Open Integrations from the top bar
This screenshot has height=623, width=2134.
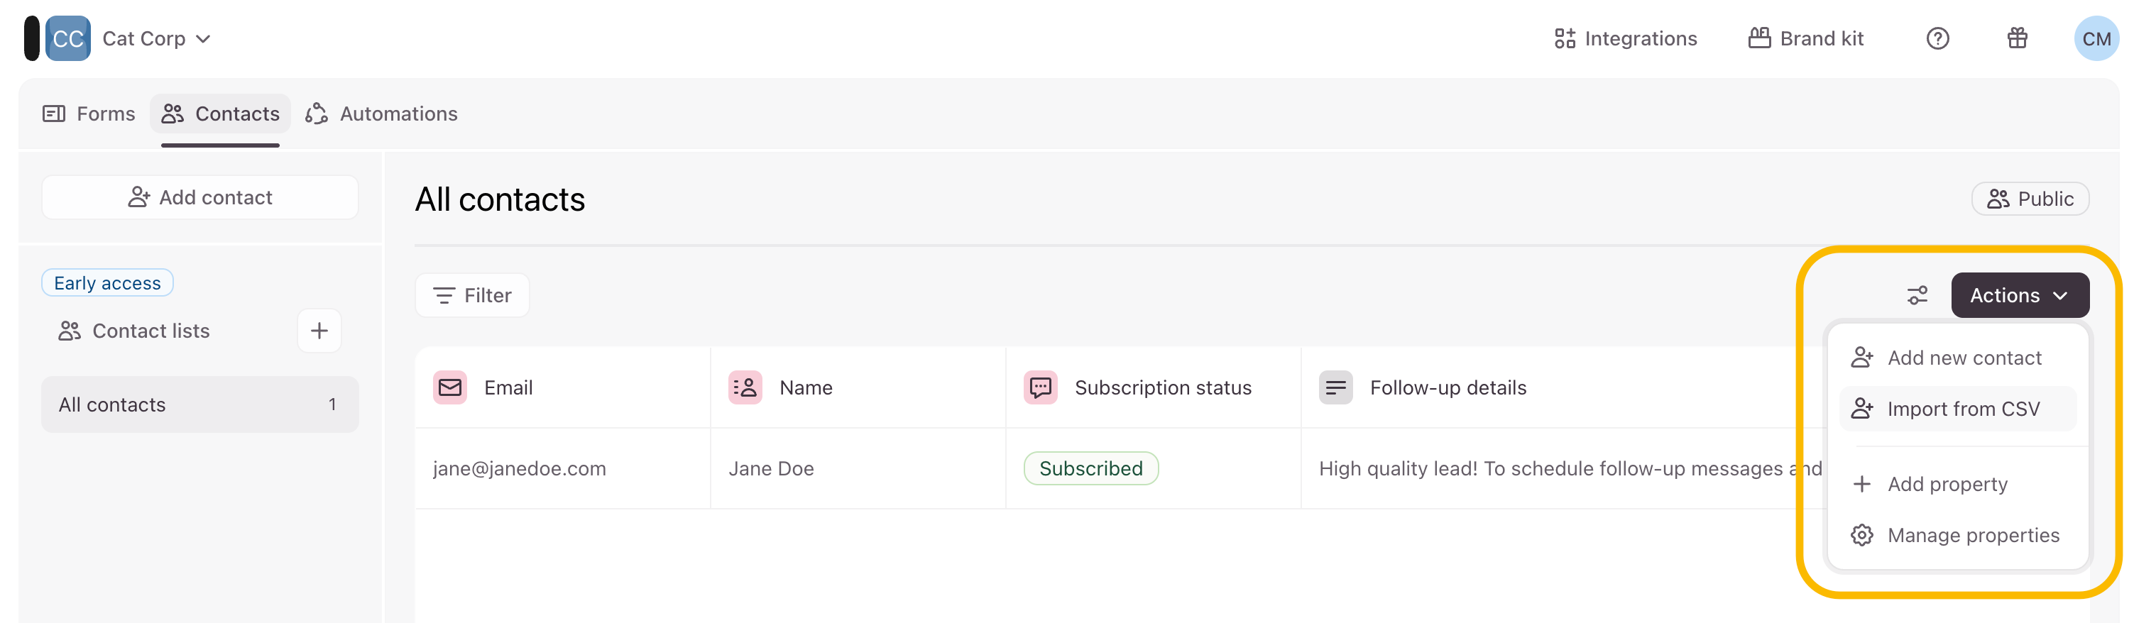click(1626, 39)
